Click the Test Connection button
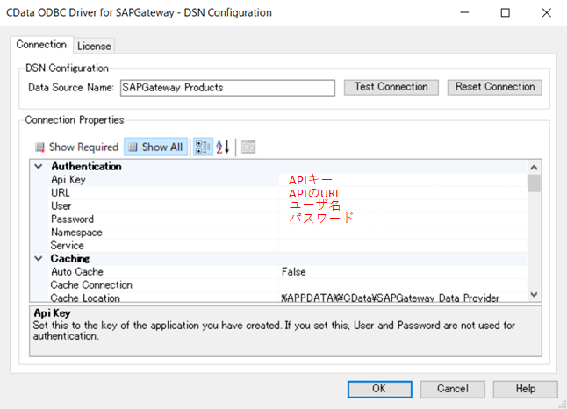The image size is (567, 409). pos(391,87)
